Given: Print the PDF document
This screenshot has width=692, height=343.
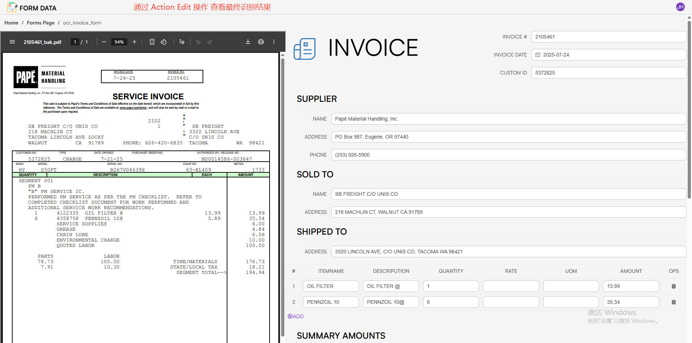Looking at the screenshot, I should [261, 42].
